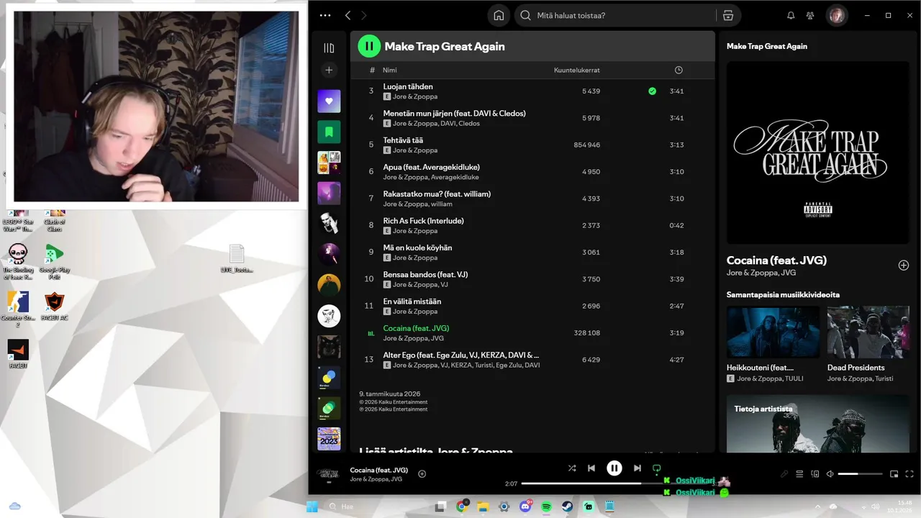
Task: Sort tracks by the Nimi column header
Action: pos(390,71)
